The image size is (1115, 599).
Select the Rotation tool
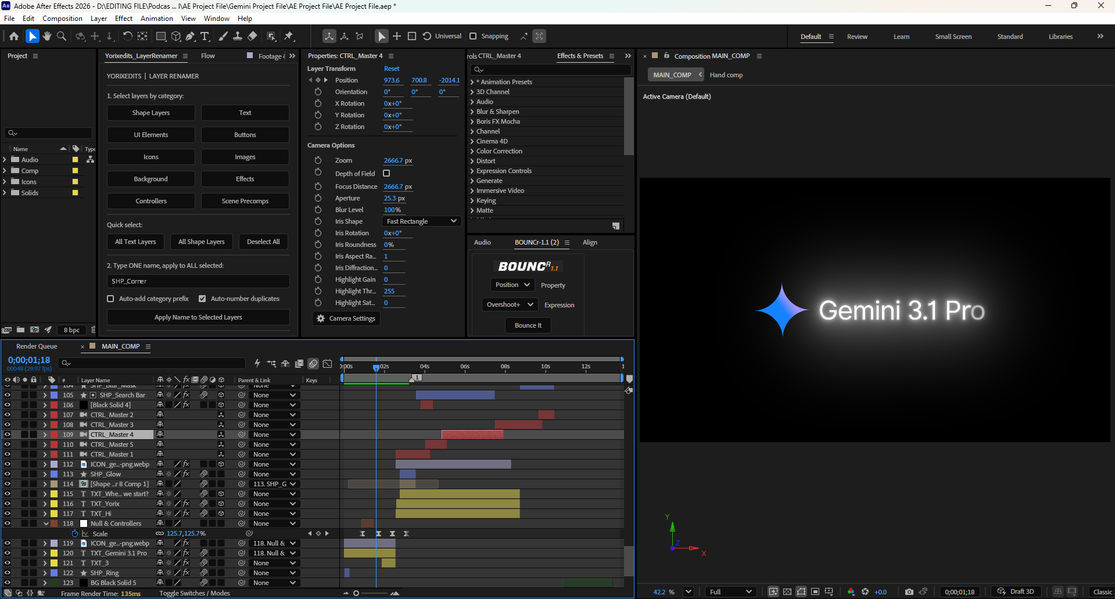127,36
